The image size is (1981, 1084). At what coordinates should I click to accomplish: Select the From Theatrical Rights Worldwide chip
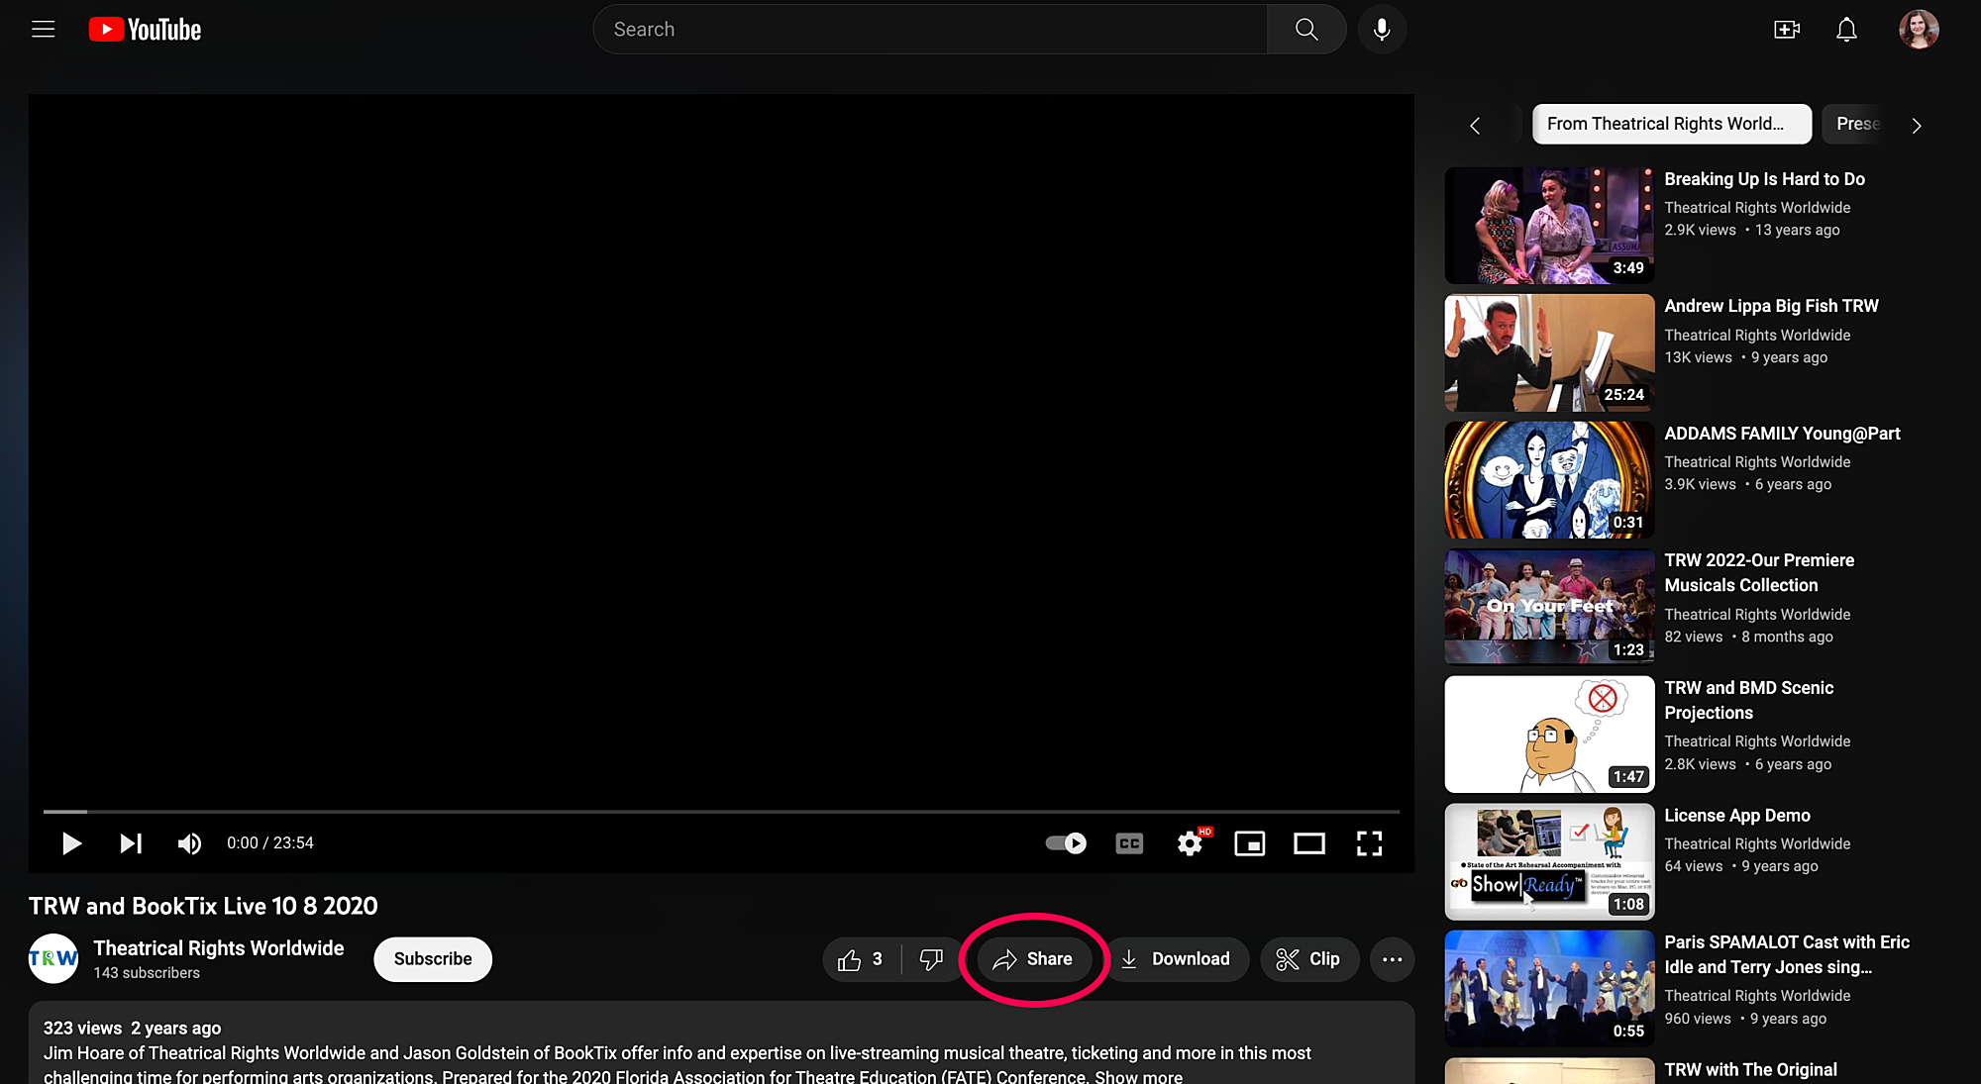(x=1672, y=124)
